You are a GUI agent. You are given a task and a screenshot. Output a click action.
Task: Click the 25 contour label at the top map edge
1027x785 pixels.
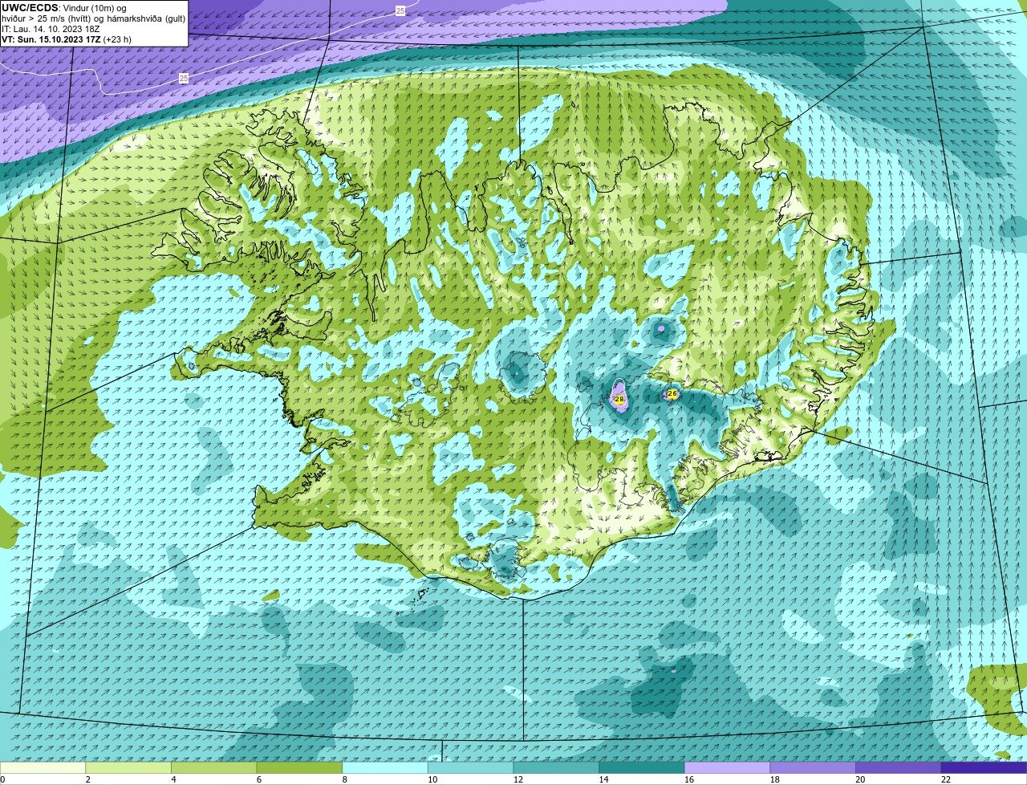[400, 10]
